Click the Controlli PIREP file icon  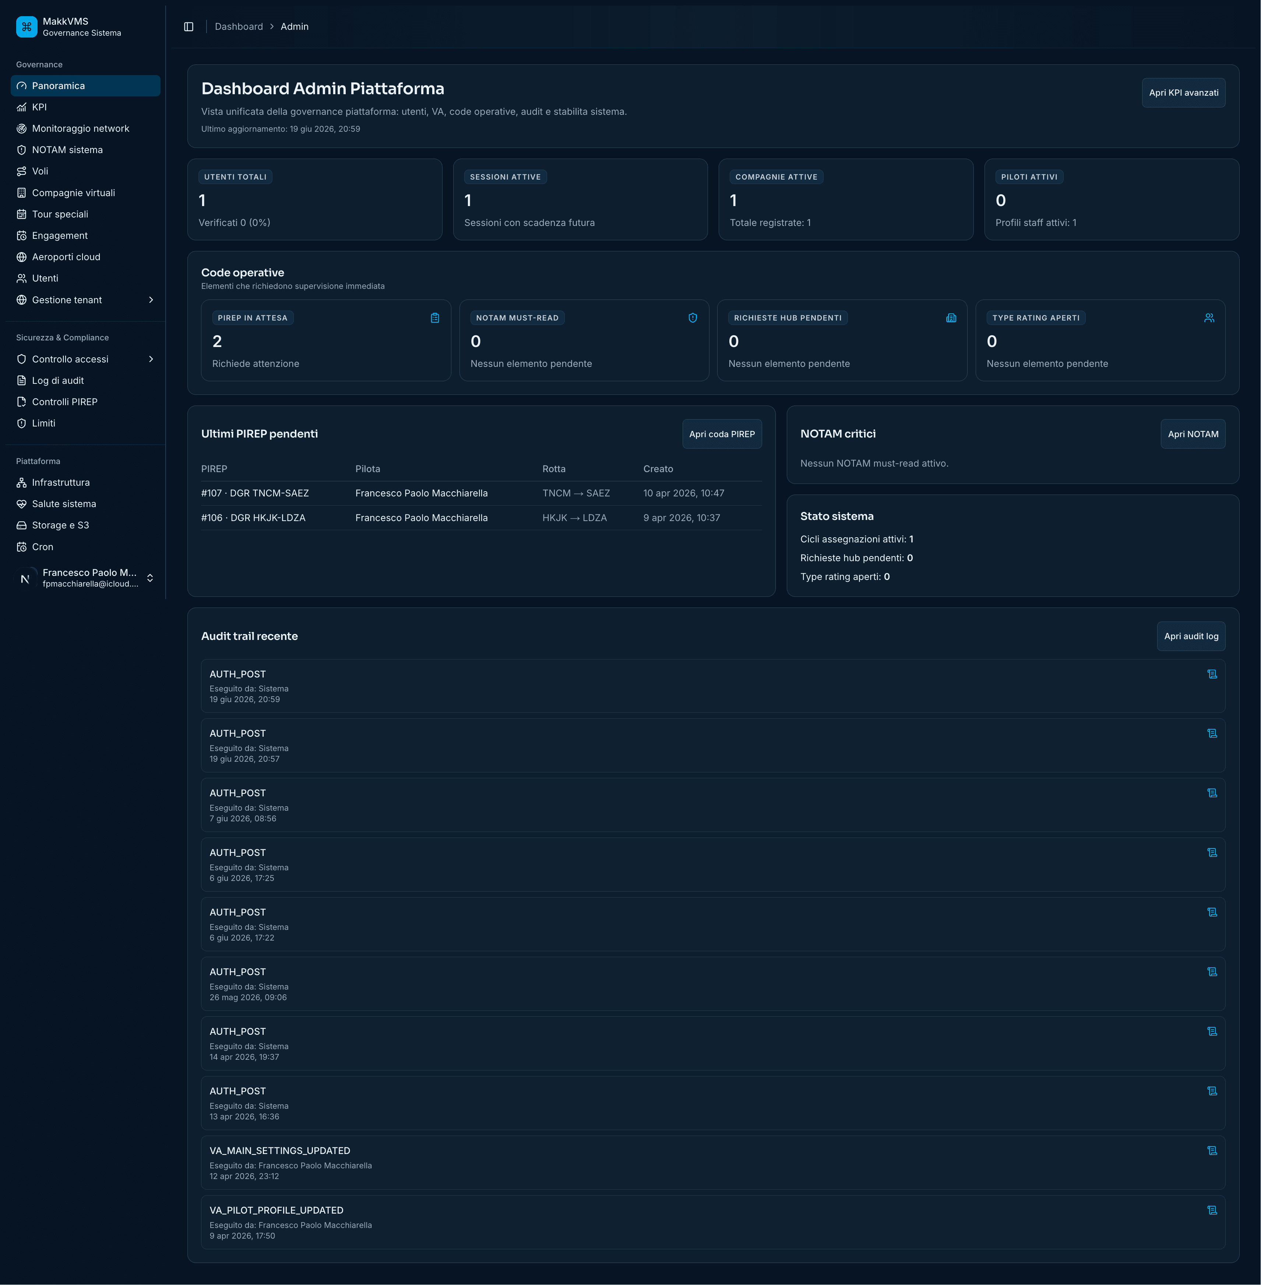(x=21, y=402)
